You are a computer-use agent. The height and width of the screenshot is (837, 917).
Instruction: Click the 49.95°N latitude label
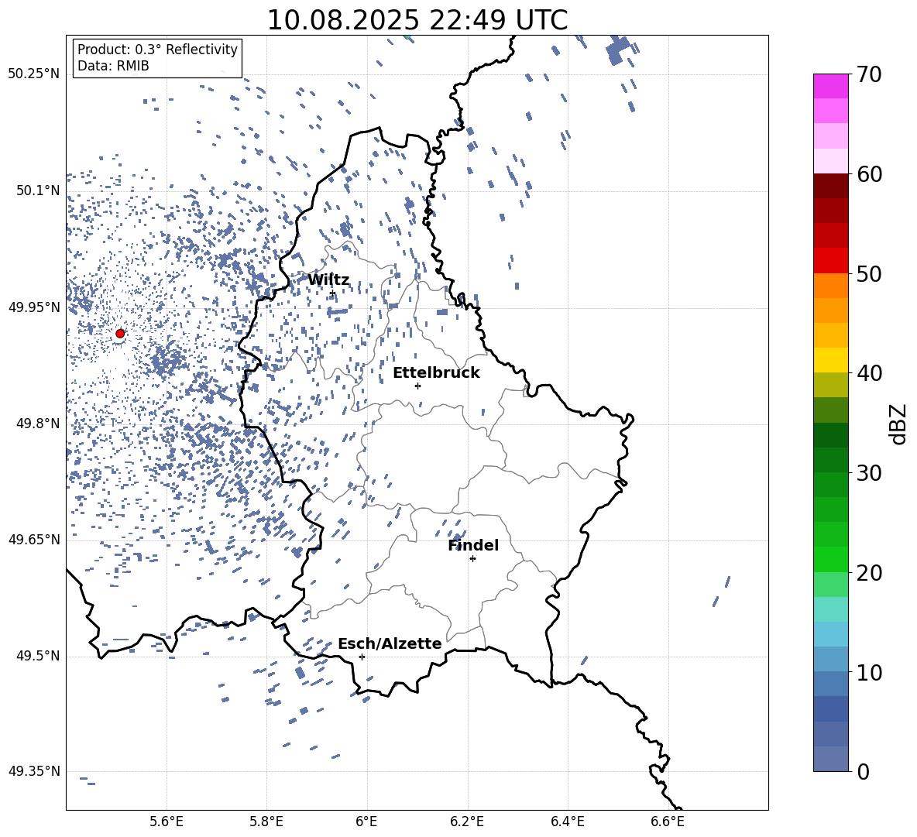(34, 307)
